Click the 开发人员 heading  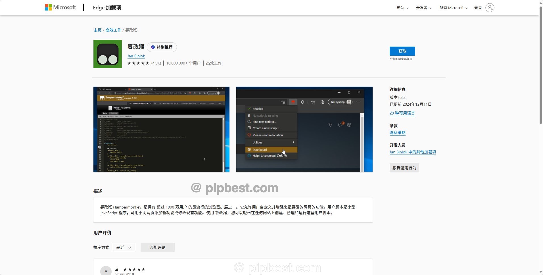[x=398, y=145]
